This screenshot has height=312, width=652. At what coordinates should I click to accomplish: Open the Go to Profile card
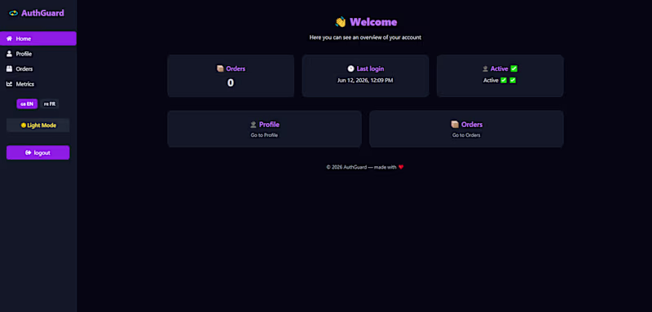coord(264,129)
